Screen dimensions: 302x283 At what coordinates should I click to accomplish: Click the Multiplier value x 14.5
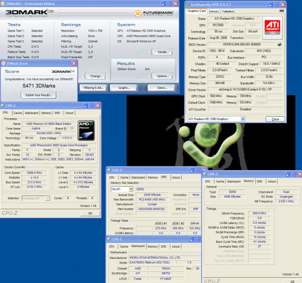point(34,178)
